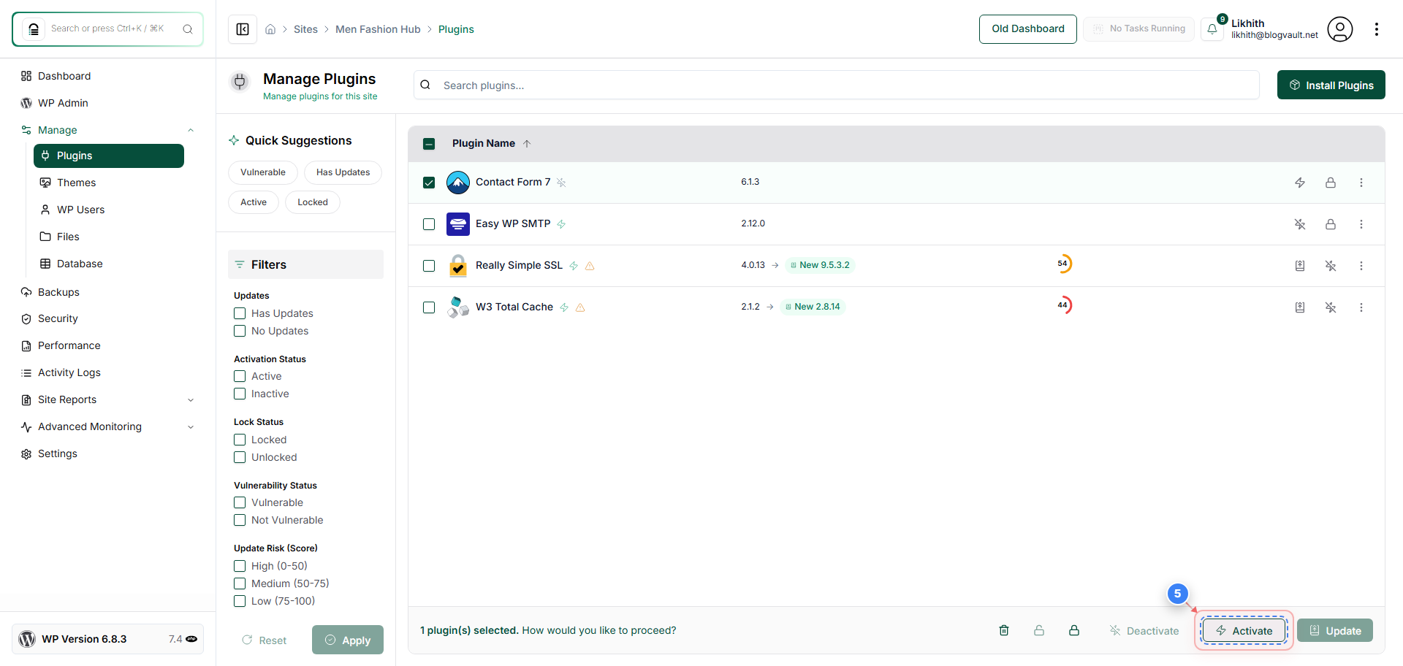The width and height of the screenshot is (1403, 666).
Task: Open the three-dot menu for W3 Total Cache
Action: coord(1361,307)
